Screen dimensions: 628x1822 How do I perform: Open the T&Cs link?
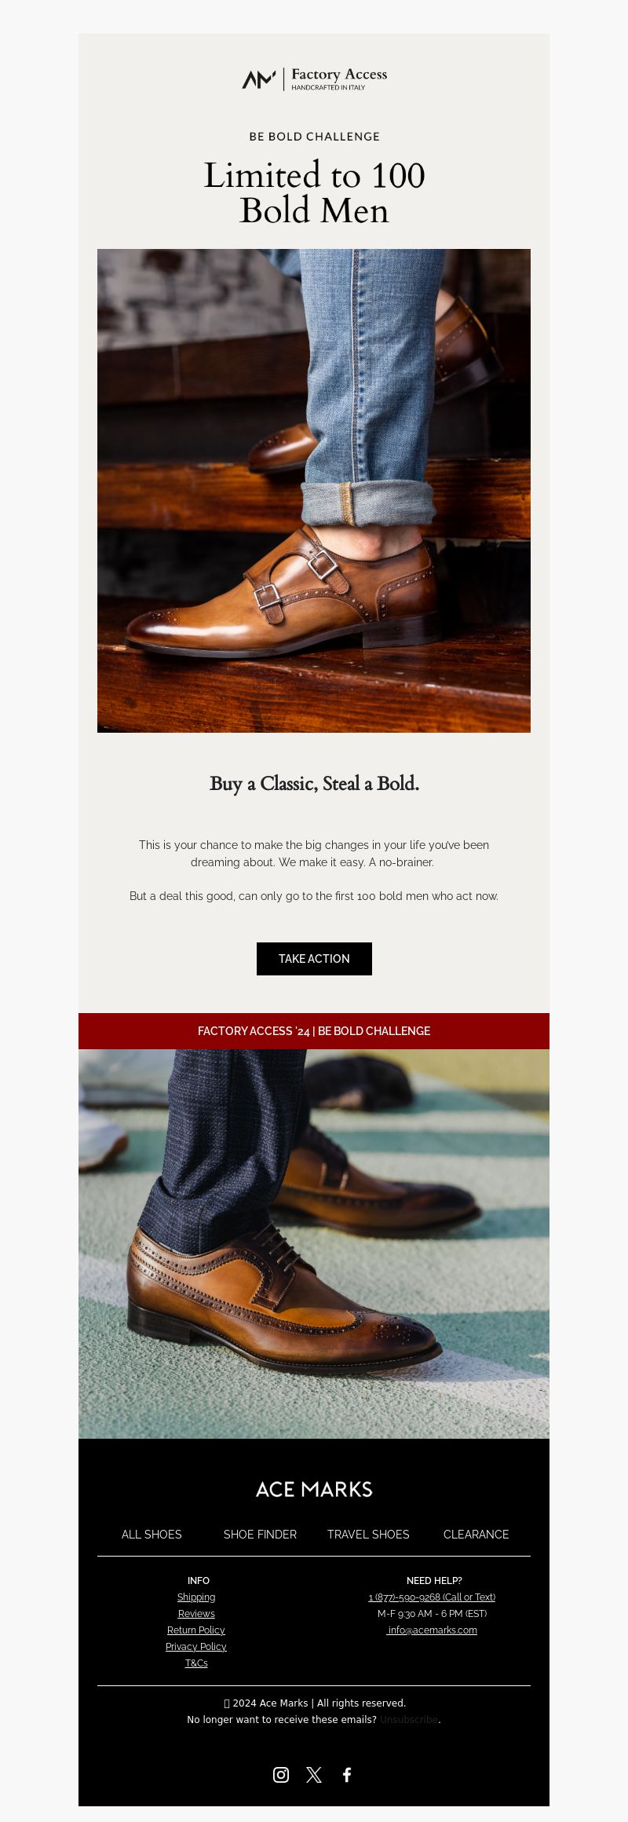click(196, 1663)
